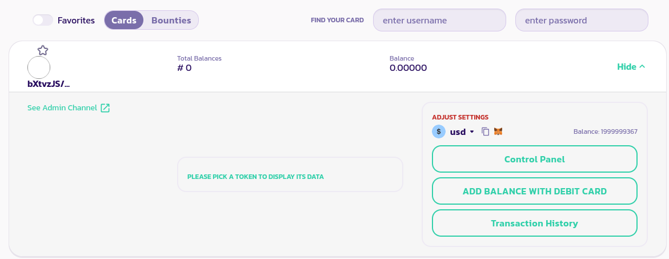The height and width of the screenshot is (259, 669).
Task: Open the Control Panel
Action: pyautogui.click(x=534, y=159)
